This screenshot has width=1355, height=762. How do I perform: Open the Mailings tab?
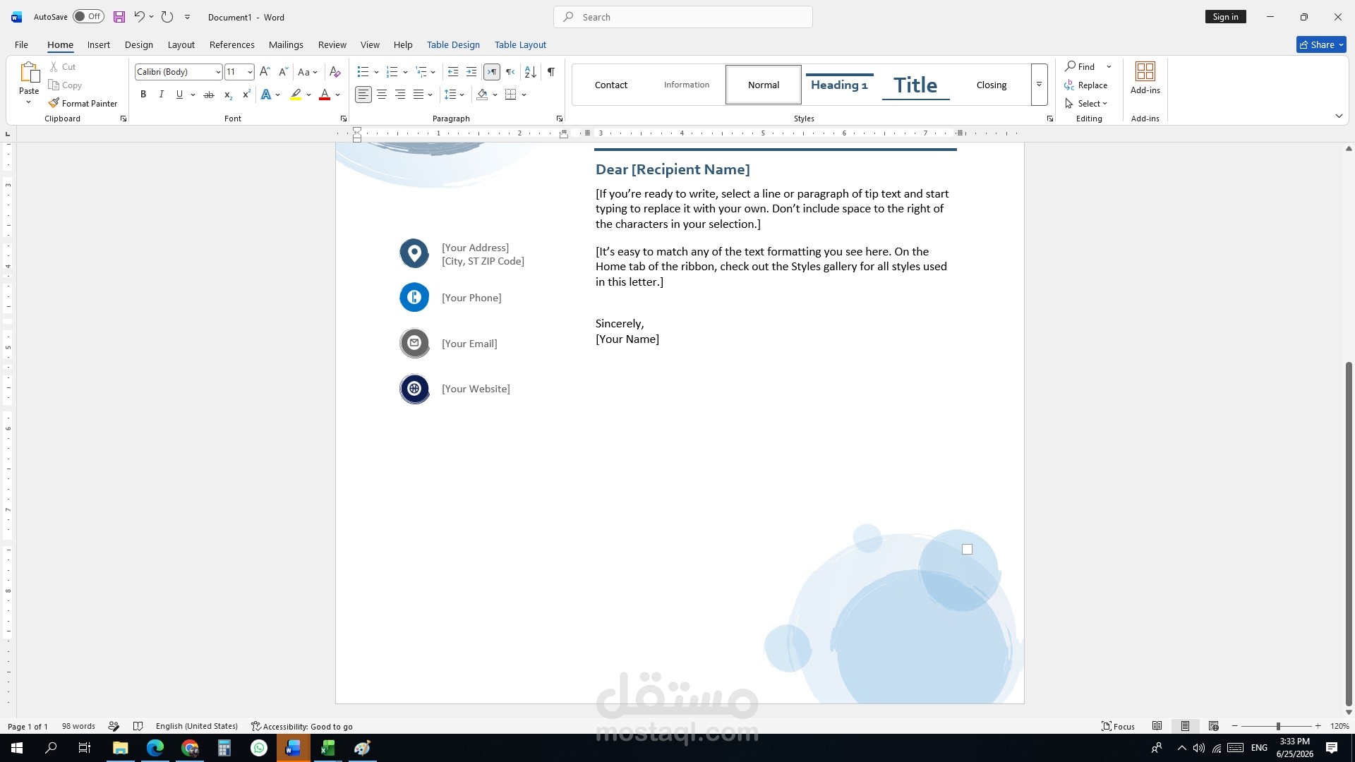(286, 44)
